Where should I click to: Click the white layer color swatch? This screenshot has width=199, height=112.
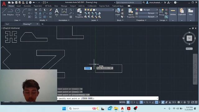[x=94, y=10]
